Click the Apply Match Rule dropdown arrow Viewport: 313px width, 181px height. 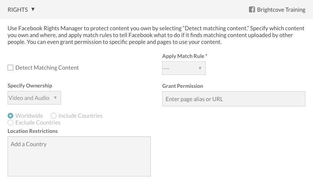pyautogui.click(x=200, y=68)
